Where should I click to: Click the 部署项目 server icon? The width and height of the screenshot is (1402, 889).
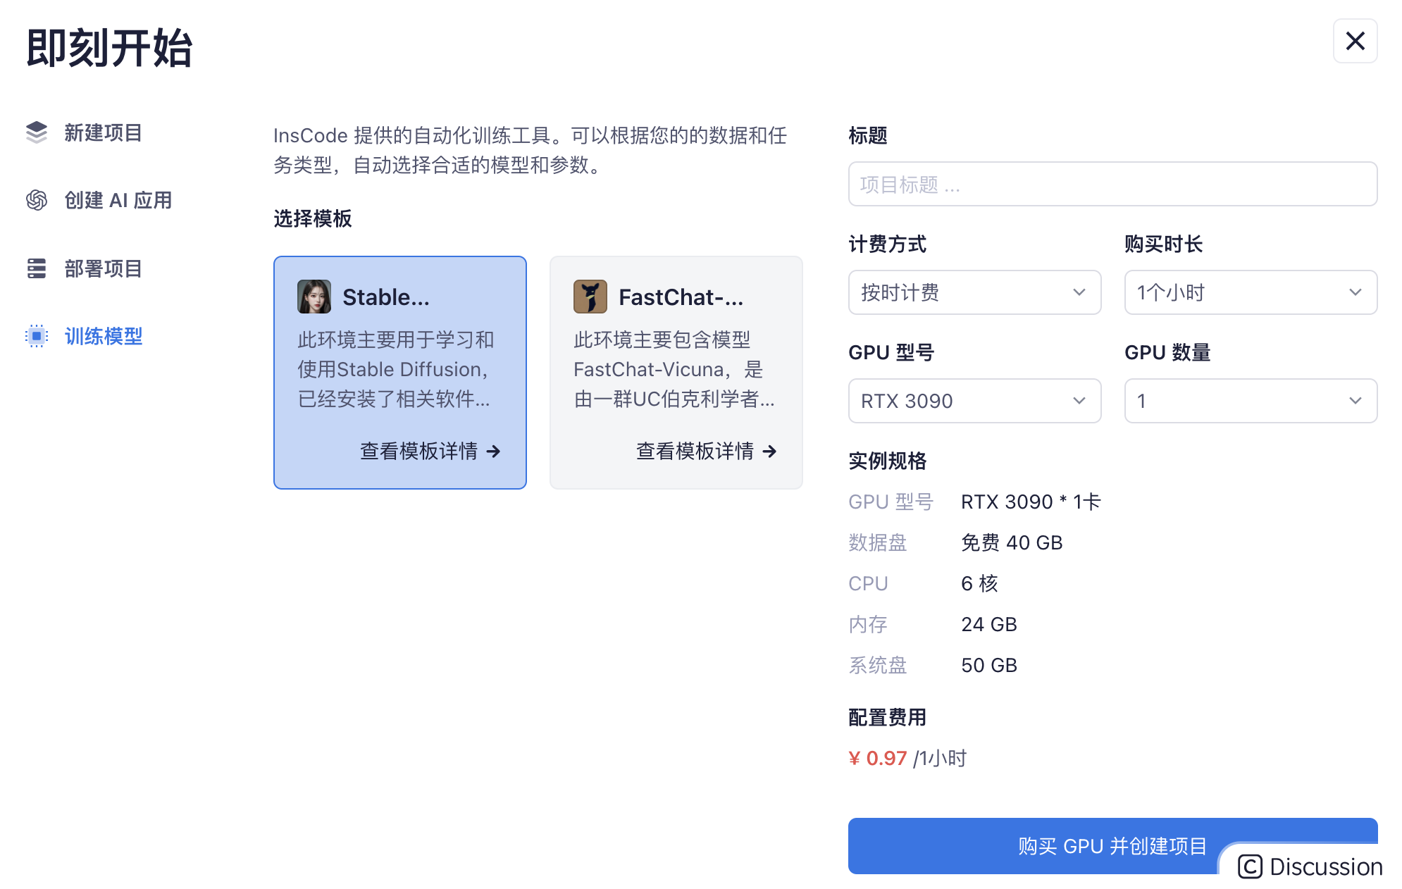pyautogui.click(x=37, y=268)
